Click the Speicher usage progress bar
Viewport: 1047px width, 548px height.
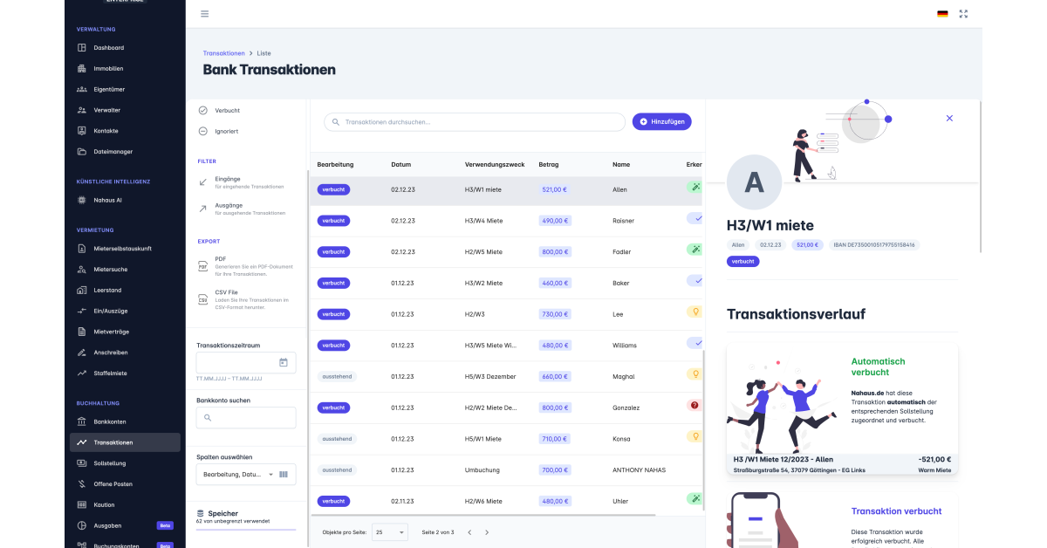pyautogui.click(x=246, y=530)
